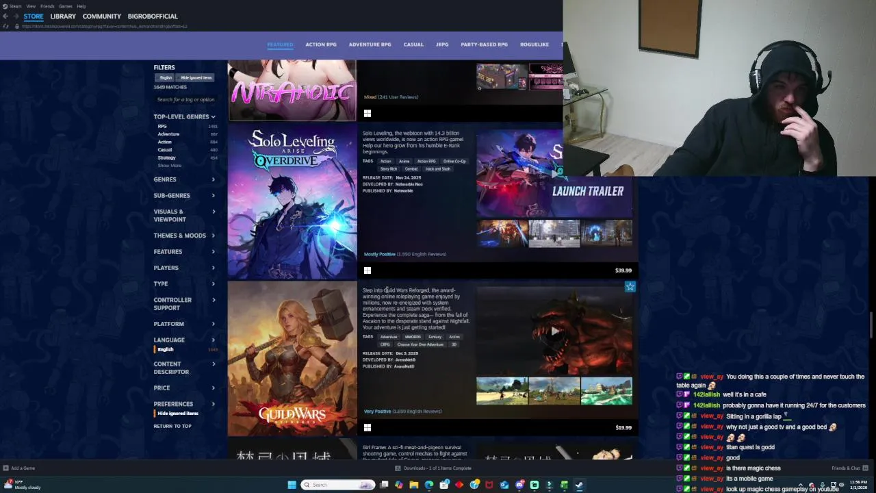Play the Guild Wars Reforged trailer video
The height and width of the screenshot is (493, 876).
[554, 331]
